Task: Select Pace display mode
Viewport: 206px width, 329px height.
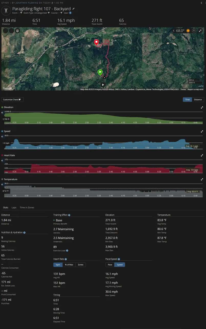Action: (110, 265)
